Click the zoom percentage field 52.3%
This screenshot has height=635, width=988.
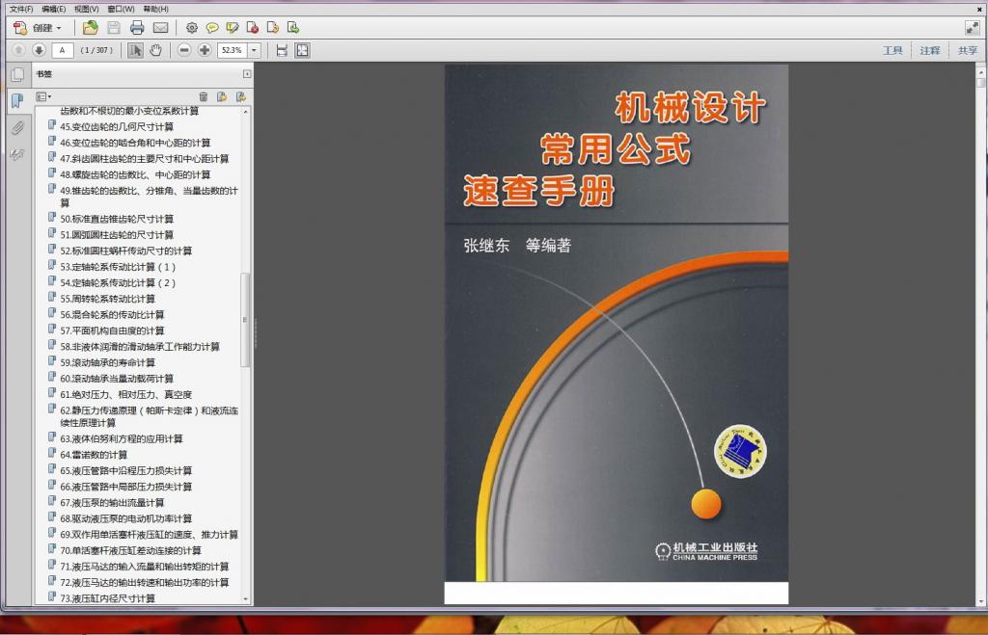click(x=232, y=50)
